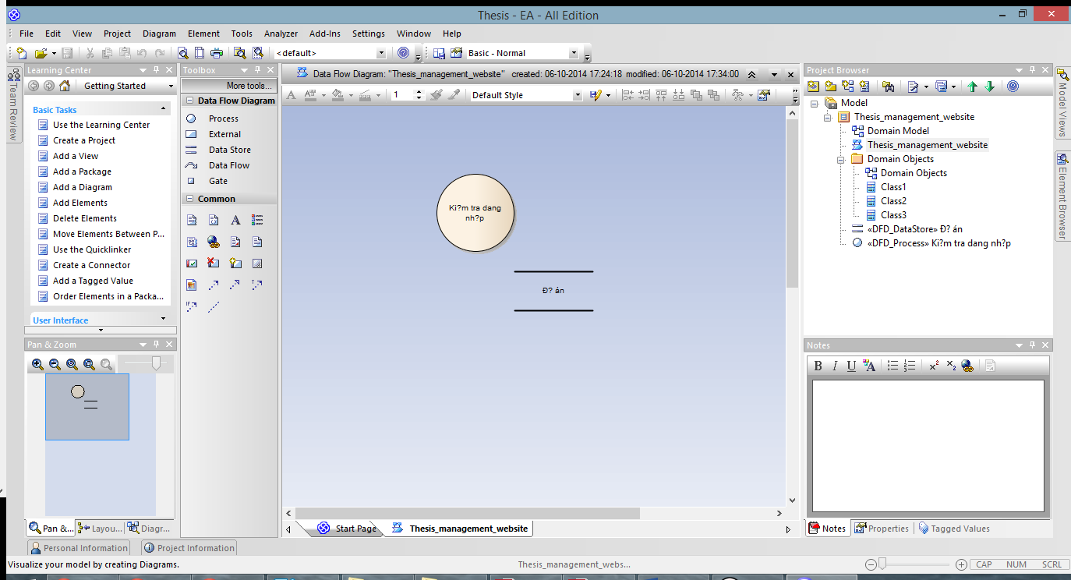Click the Pan & Zoom slider handle
1071x580 pixels.
click(x=157, y=363)
